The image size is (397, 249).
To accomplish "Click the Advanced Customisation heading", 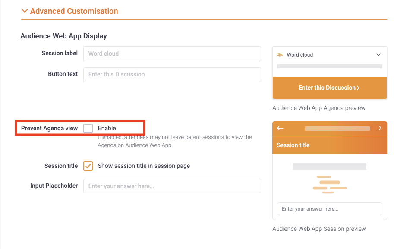I will point(74,11).
